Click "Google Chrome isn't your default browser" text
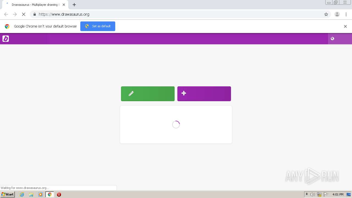This screenshot has width=352, height=198. tap(45, 26)
